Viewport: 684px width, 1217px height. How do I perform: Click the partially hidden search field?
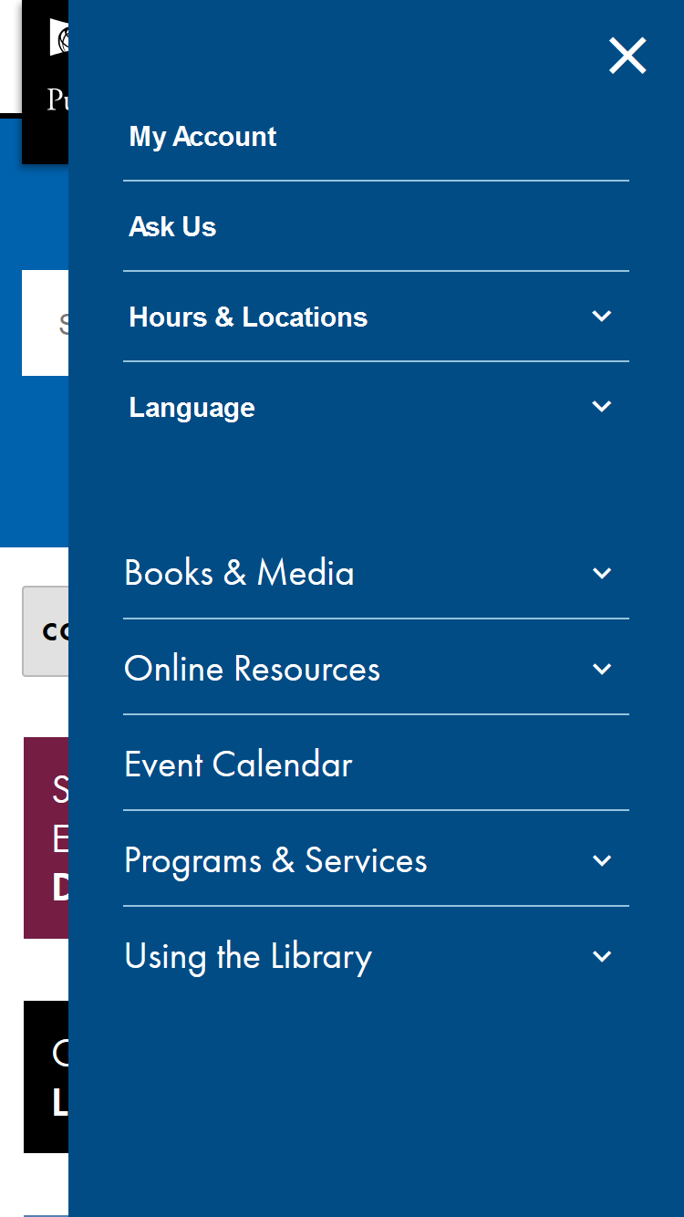[46, 323]
